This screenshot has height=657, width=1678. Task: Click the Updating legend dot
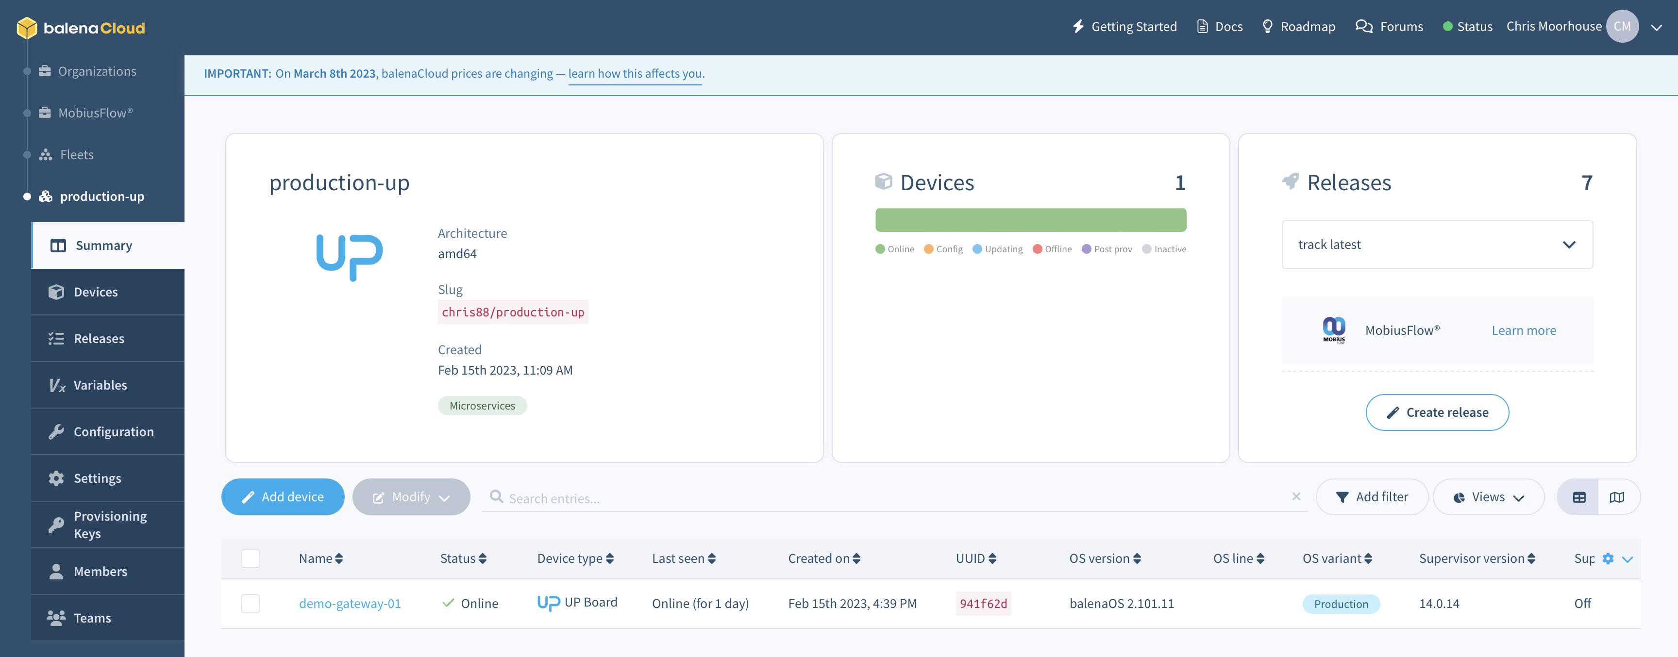(977, 249)
